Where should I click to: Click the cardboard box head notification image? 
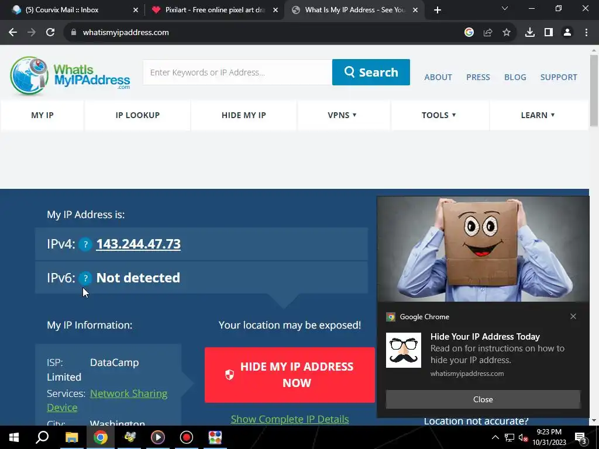click(x=483, y=249)
